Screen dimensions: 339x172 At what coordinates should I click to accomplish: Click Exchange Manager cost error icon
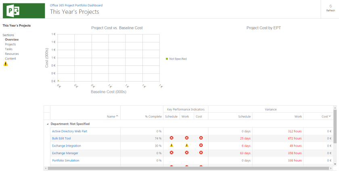201,153
